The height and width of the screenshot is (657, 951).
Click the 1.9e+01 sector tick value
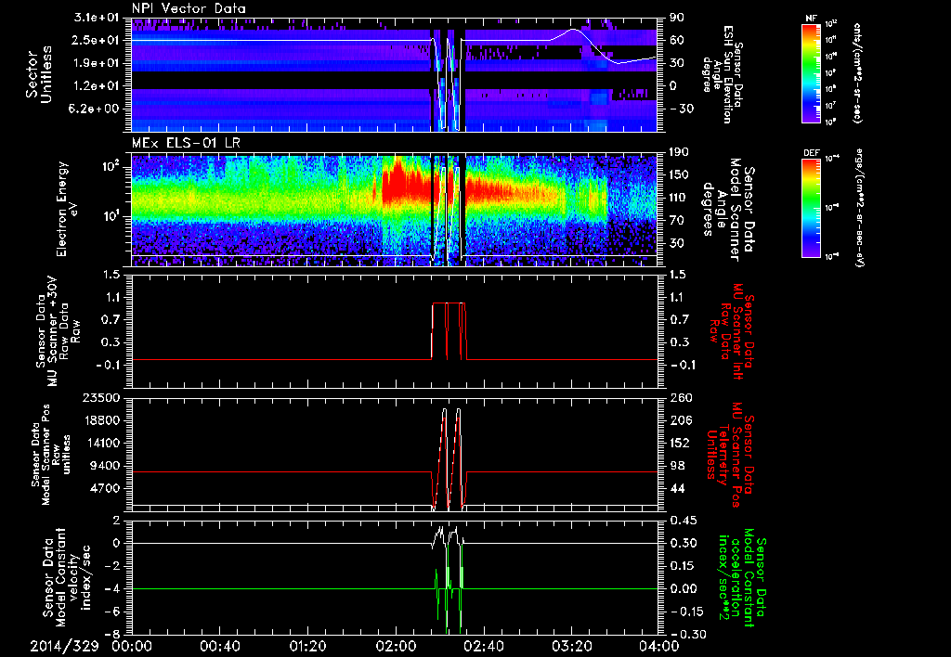pyautogui.click(x=98, y=63)
